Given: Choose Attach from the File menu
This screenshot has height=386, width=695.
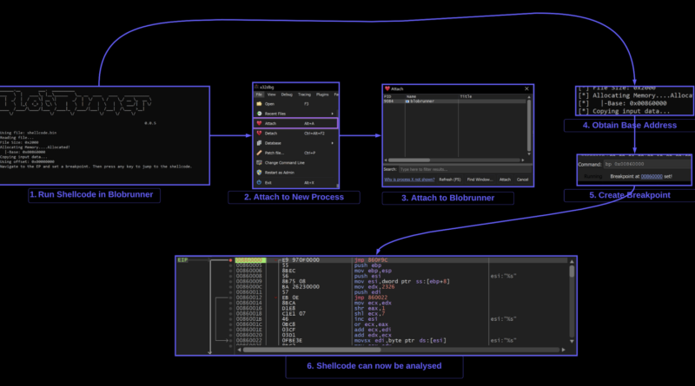Looking at the screenshot, I should pos(295,123).
